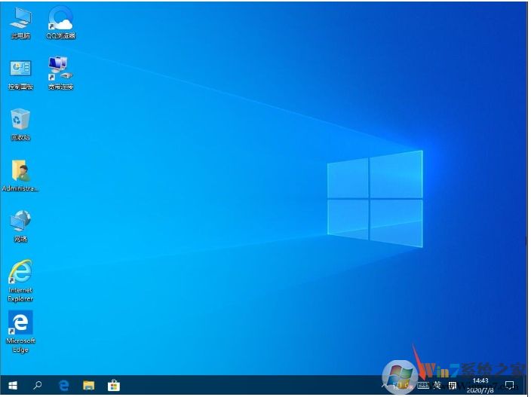531x397 pixels.
Task: Select the This PC desktop icon
Action: pos(20,23)
